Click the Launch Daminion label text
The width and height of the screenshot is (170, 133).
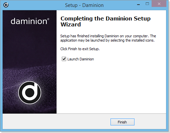(81, 59)
